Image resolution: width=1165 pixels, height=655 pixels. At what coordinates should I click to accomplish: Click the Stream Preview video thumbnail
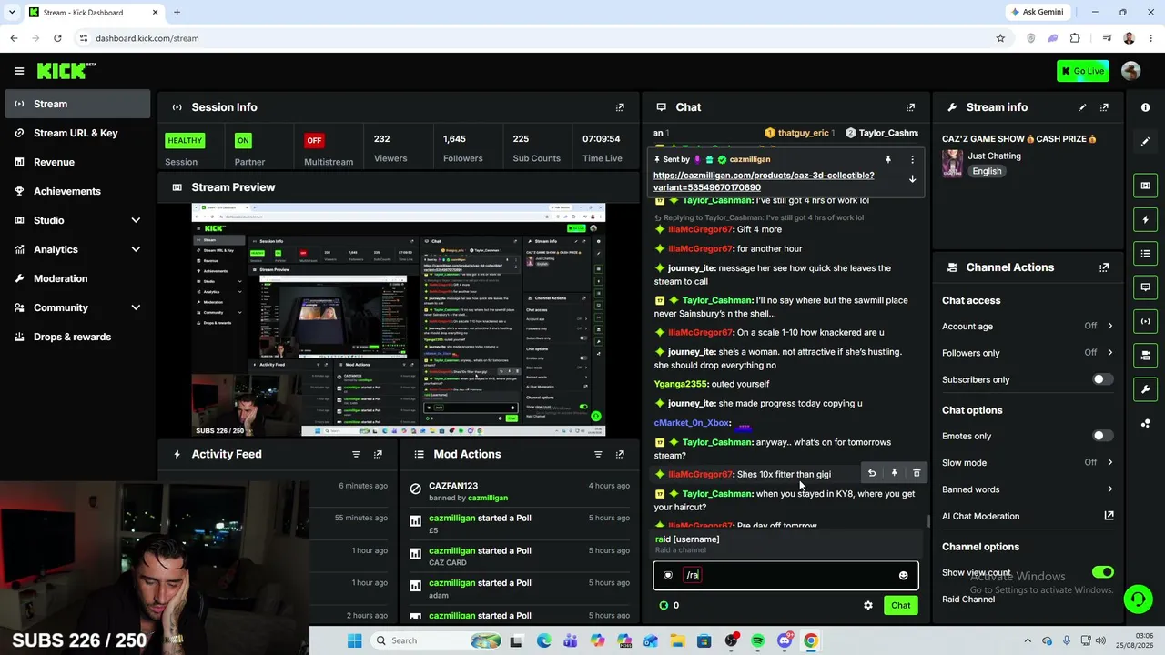[399, 320]
